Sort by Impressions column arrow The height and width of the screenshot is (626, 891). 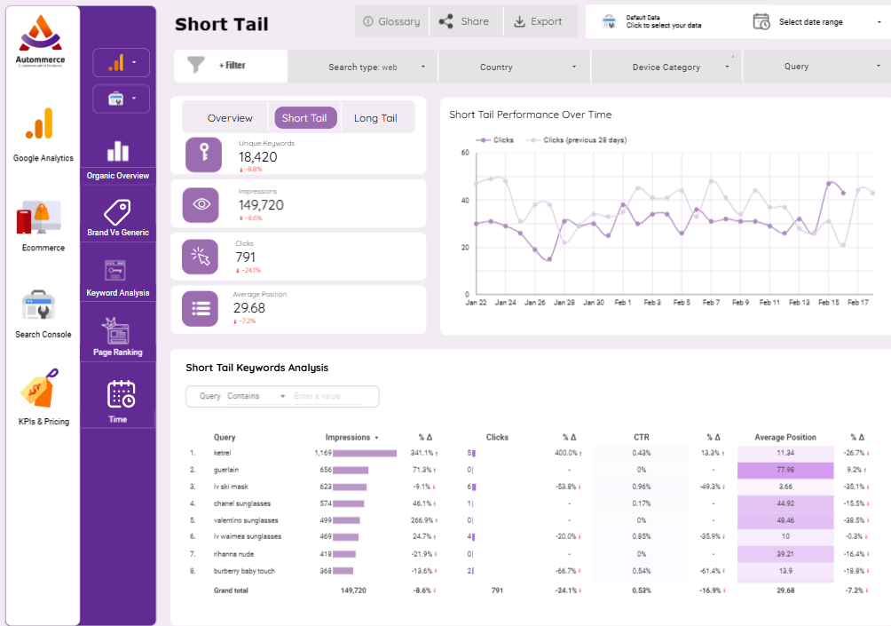click(377, 438)
